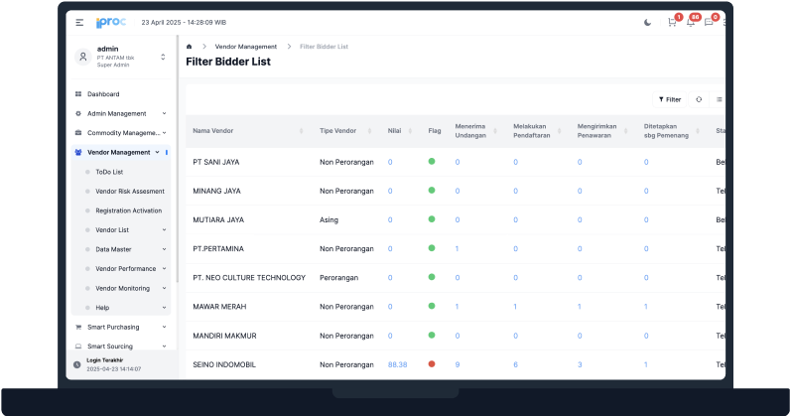Image resolution: width=790 pixels, height=416 pixels.
Task: Sort by Tipe Vendor column
Action: tap(369, 131)
